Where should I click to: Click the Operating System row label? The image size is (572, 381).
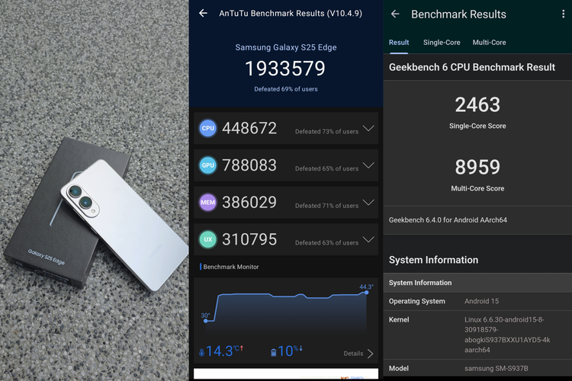click(416, 301)
